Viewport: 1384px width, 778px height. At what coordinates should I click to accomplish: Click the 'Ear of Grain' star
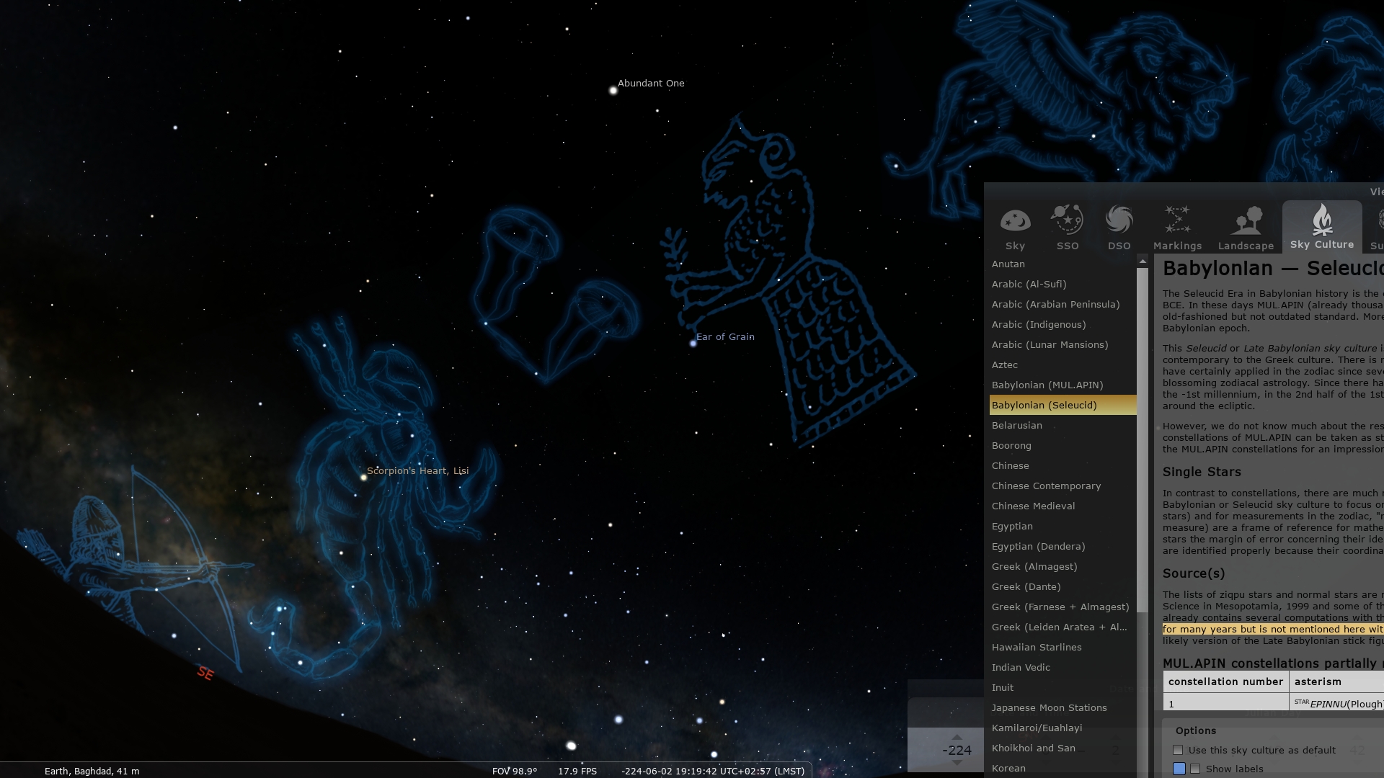point(693,344)
